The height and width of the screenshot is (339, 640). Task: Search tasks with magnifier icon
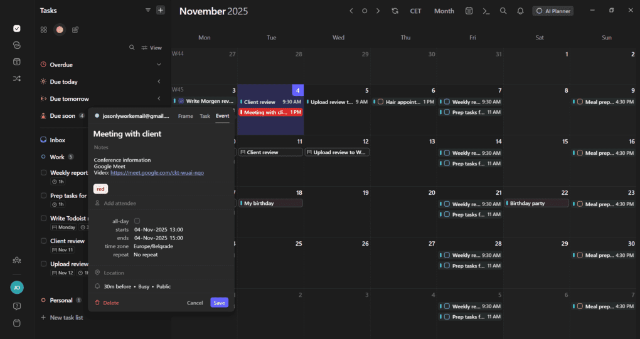[132, 48]
